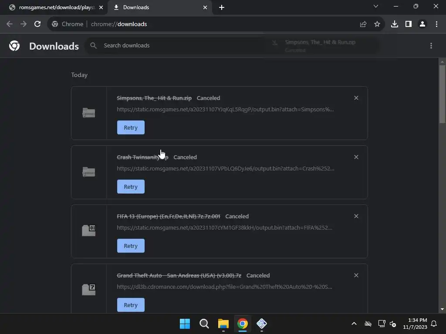The image size is (446, 334).
Task: Remove Grand Theft Auto San Andreas entry
Action: [356, 275]
